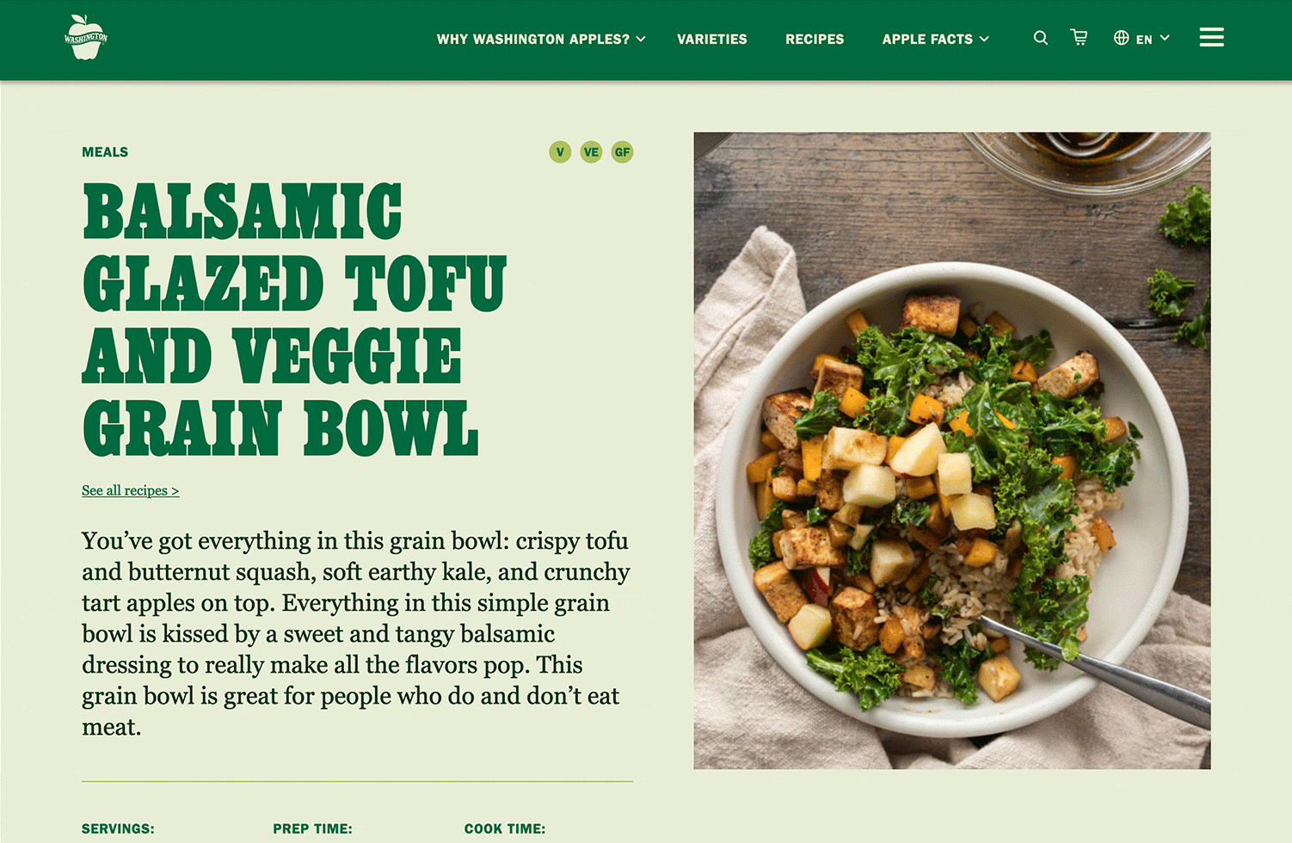The height and width of the screenshot is (843, 1292).
Task: Click the Prep Time label
Action: [x=313, y=829]
